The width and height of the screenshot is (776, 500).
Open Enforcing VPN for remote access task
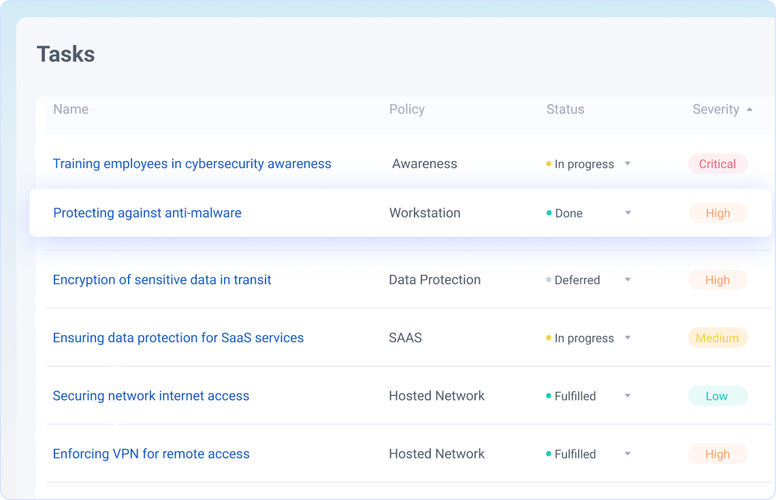coord(151,454)
